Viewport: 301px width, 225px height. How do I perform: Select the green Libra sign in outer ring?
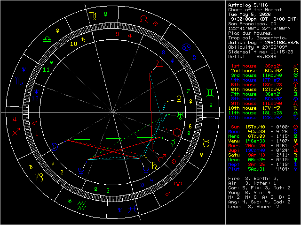[x=47, y=39]
